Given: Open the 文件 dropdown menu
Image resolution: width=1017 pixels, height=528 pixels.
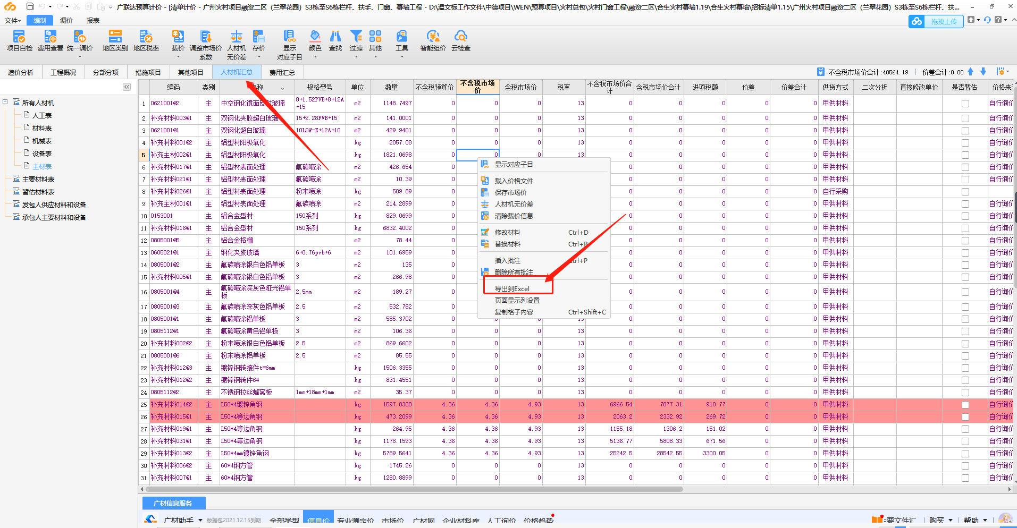Looking at the screenshot, I should tap(12, 20).
